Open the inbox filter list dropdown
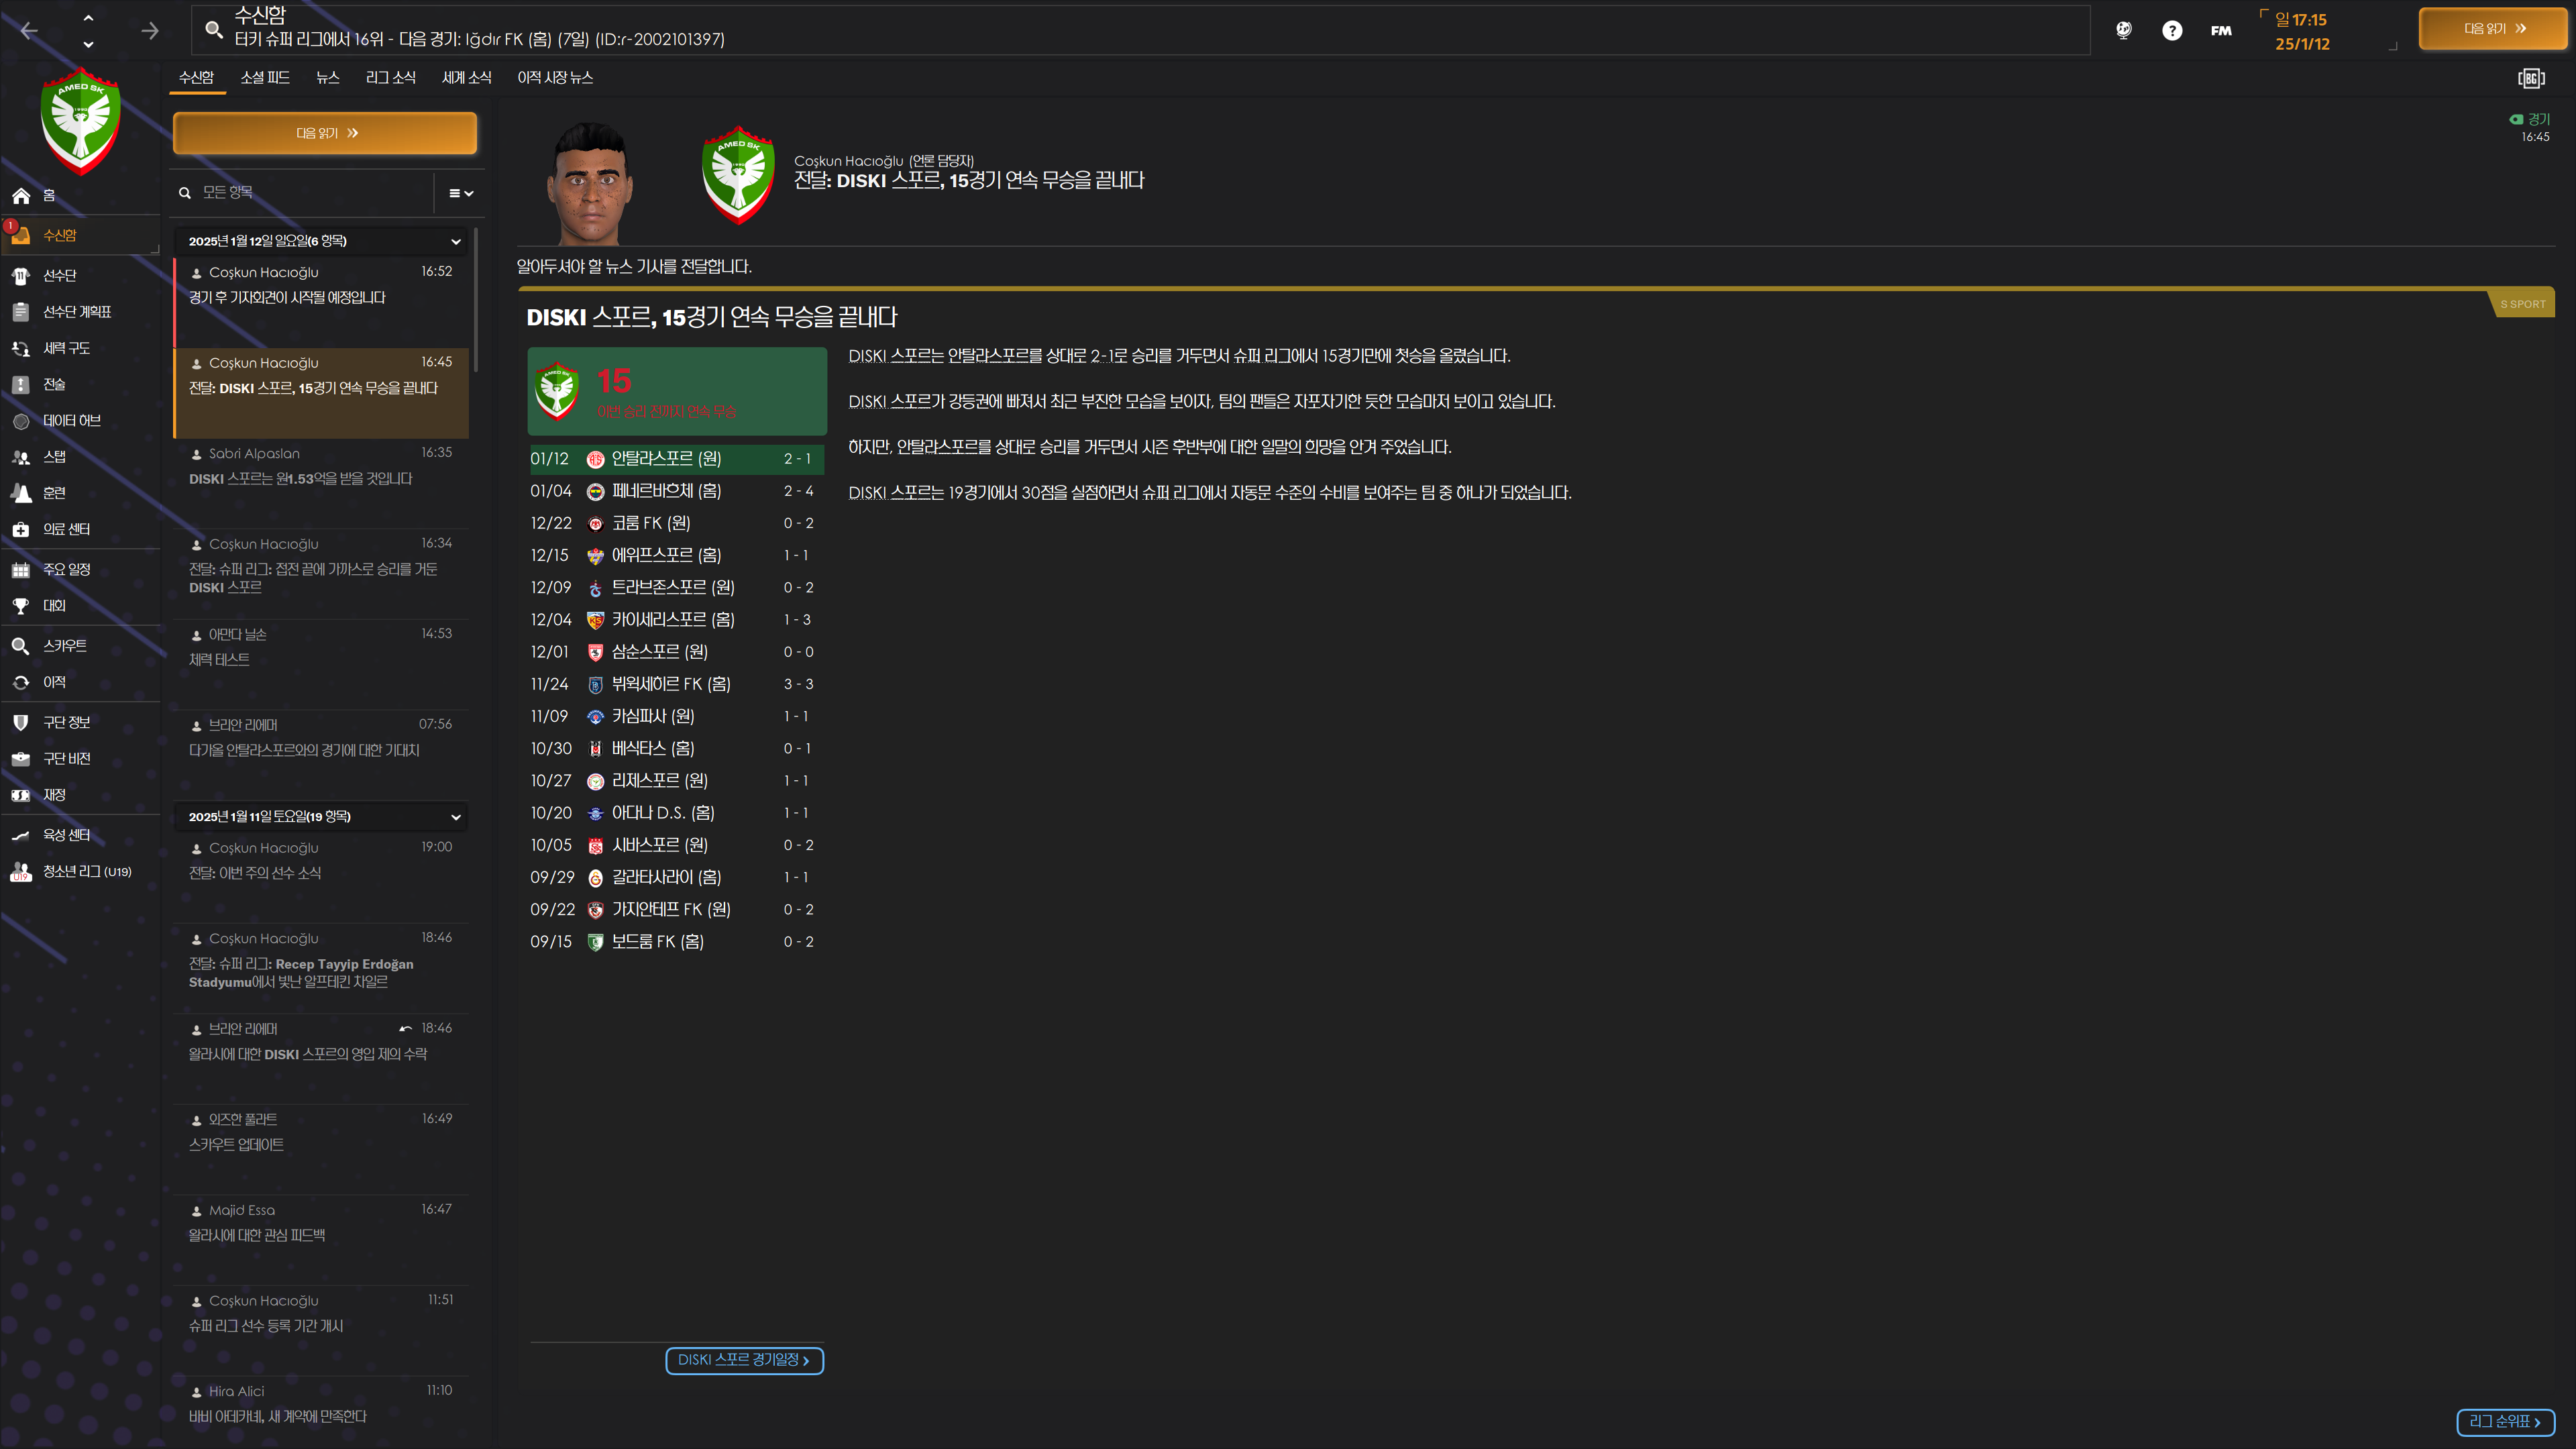This screenshot has width=2576, height=1449. (461, 193)
